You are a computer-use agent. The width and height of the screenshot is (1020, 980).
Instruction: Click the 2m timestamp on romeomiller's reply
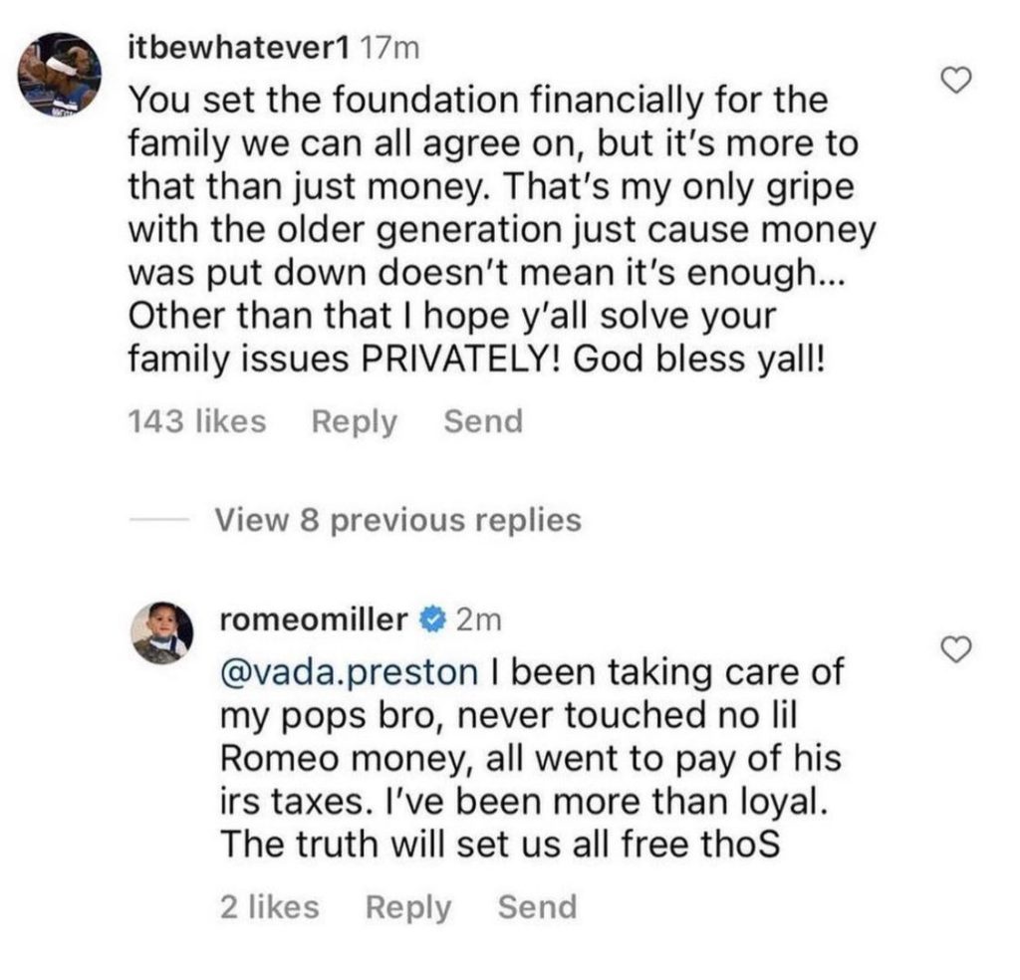478,620
